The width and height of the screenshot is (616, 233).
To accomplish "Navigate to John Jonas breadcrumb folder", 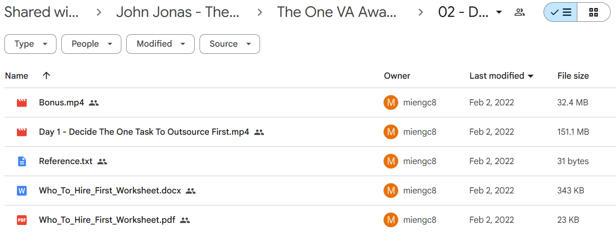I will (x=178, y=12).
